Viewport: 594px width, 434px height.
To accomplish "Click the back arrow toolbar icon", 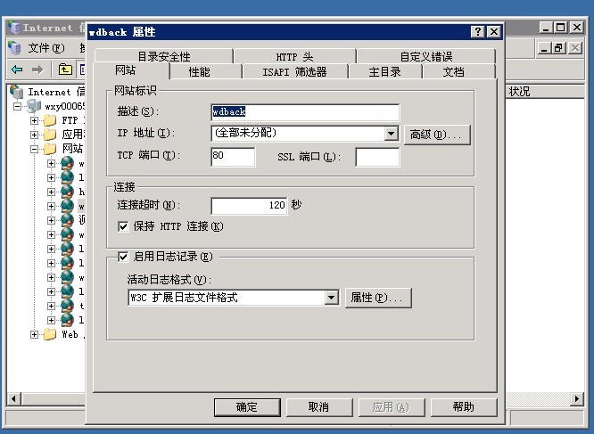I will point(17,70).
